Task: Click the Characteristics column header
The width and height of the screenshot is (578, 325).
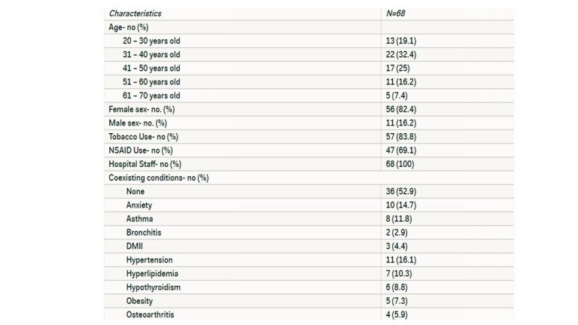Action: (135, 14)
